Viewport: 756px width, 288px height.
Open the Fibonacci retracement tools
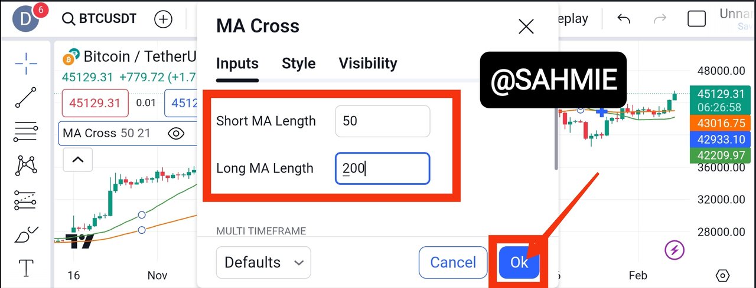[x=26, y=131]
